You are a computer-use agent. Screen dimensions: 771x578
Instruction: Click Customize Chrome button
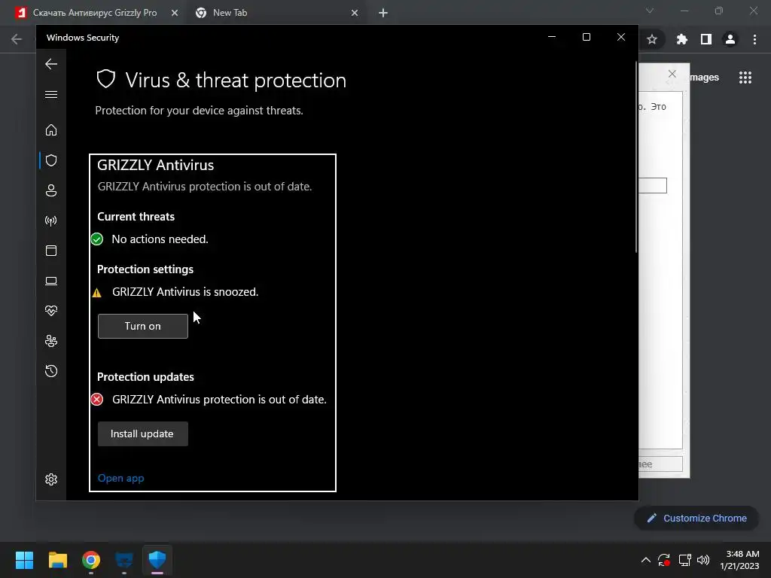point(696,518)
